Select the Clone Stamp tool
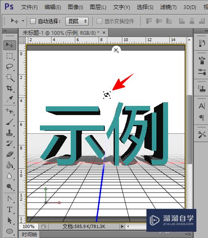 10,133
